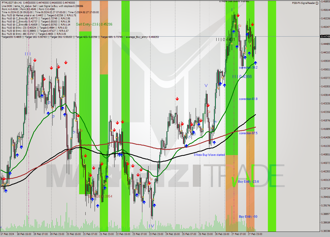Click the '21 Feb 23:00' time axis label

pyautogui.click(x=107, y=234)
